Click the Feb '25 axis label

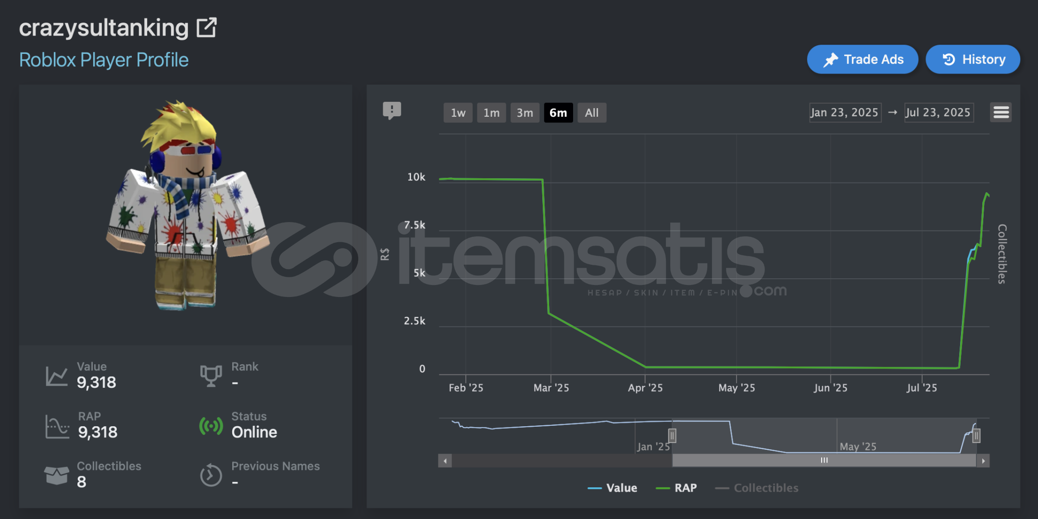466,388
